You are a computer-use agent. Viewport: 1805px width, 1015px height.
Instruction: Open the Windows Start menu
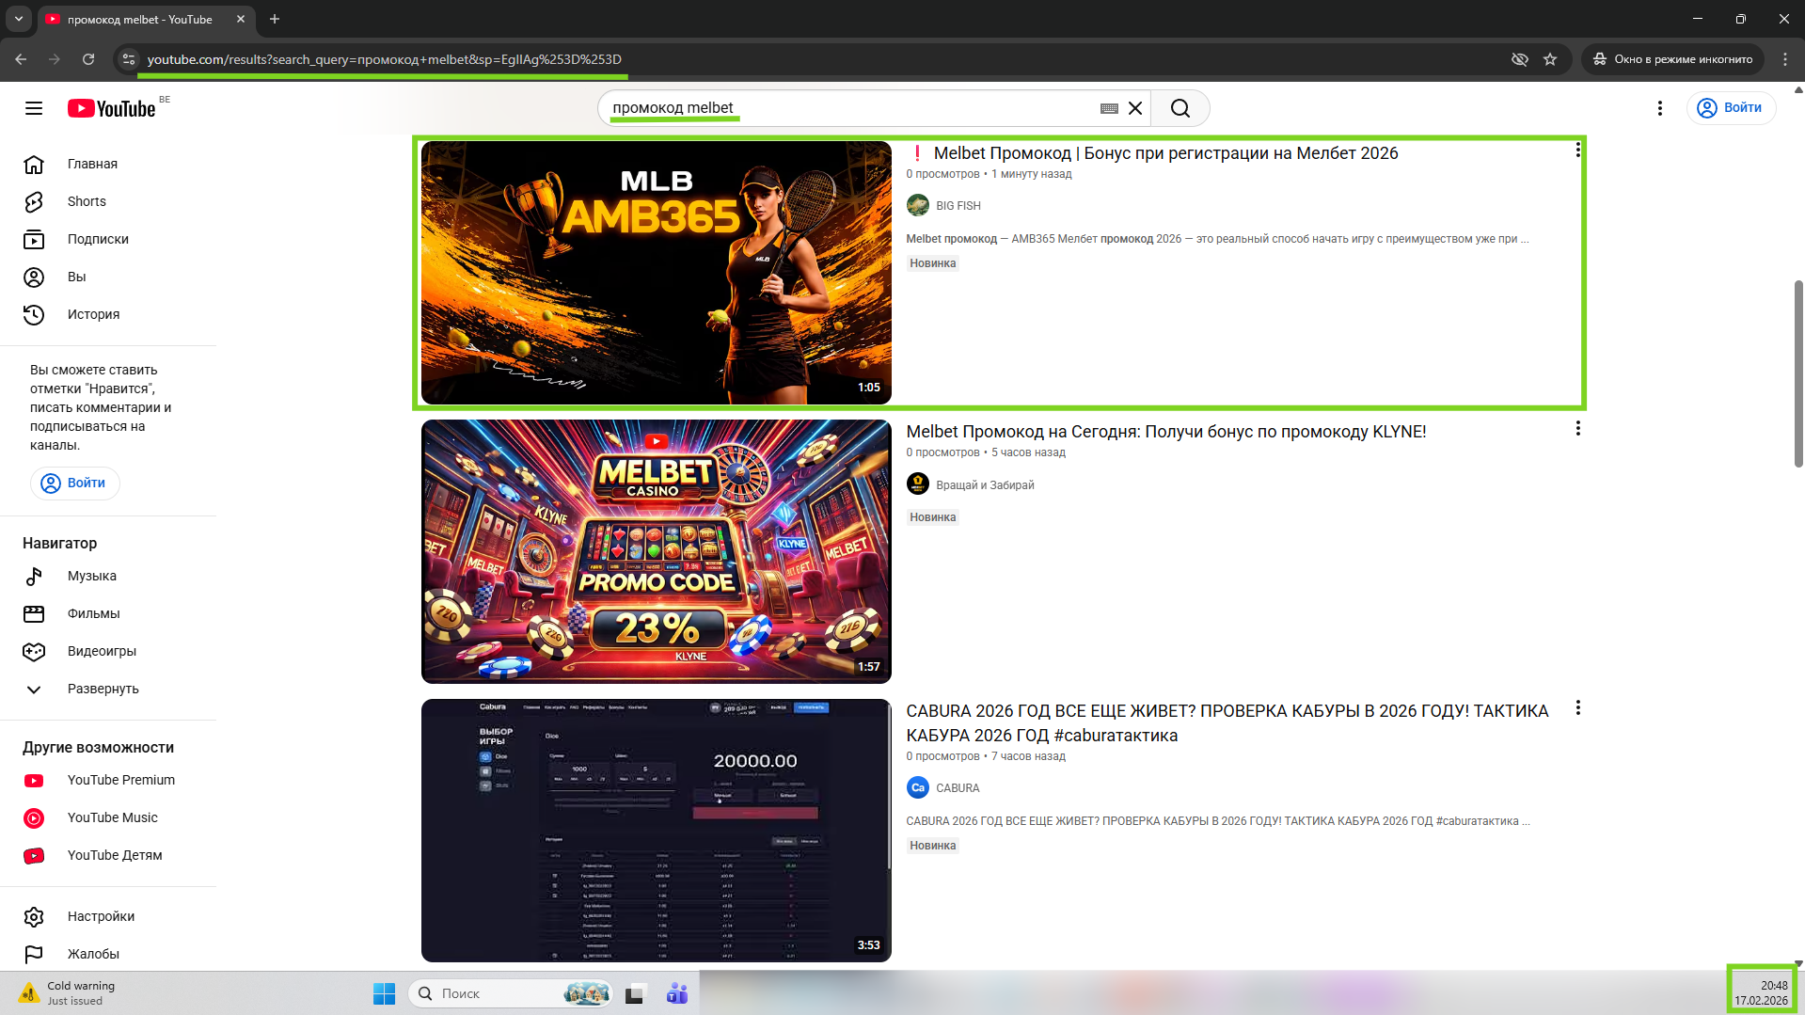[x=384, y=993]
